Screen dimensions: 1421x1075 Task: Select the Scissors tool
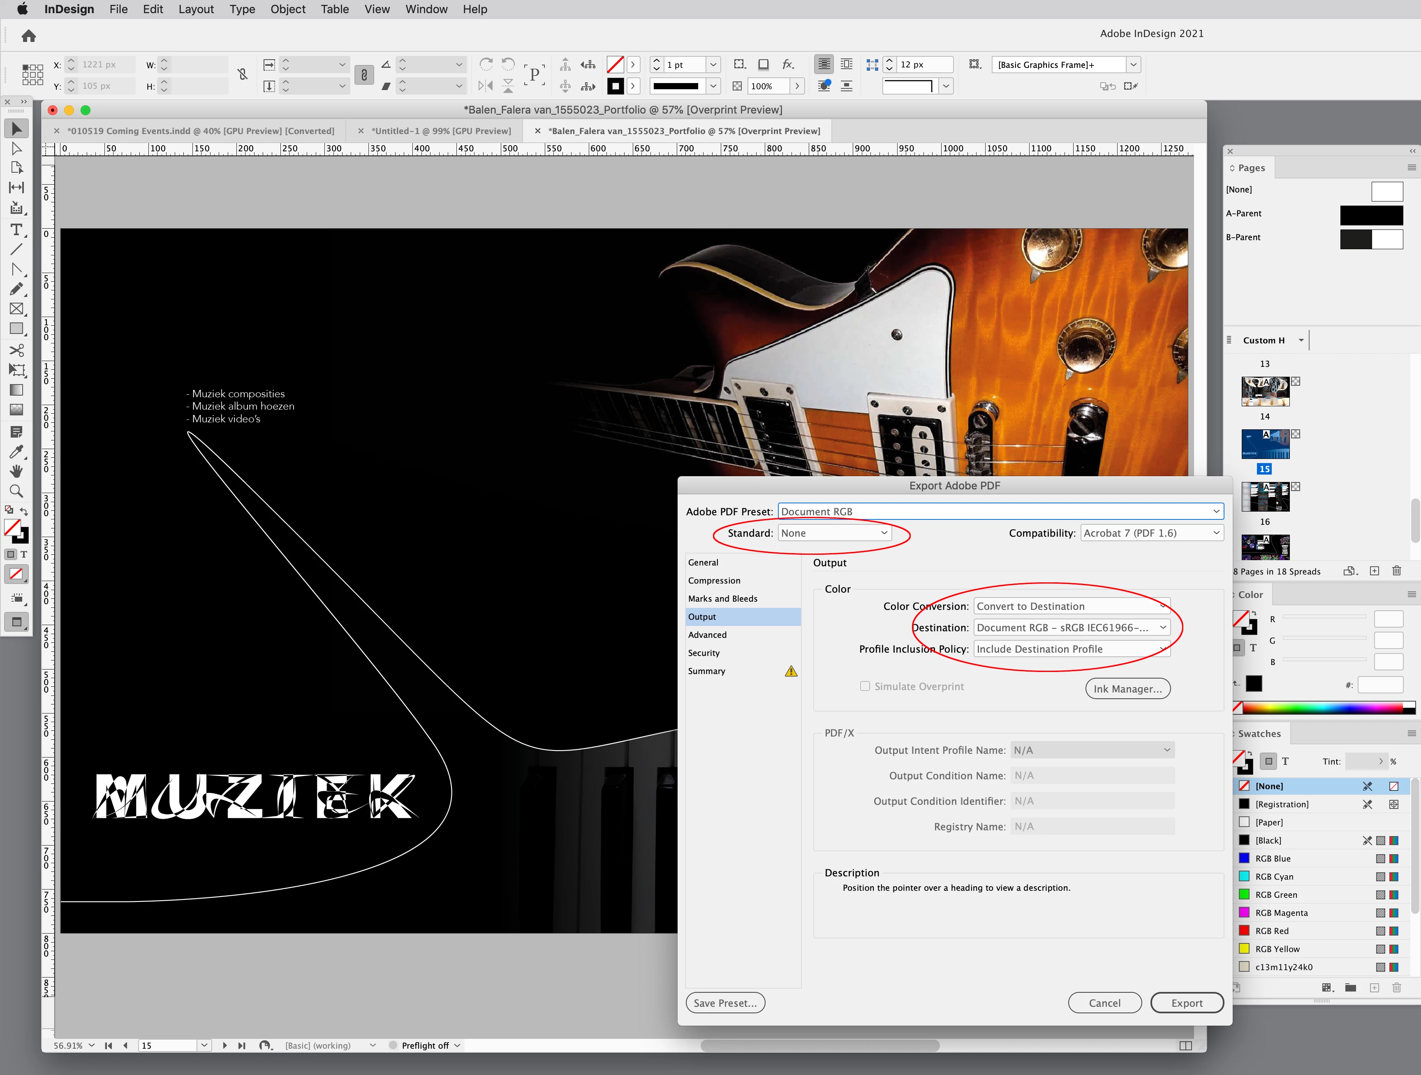click(x=17, y=350)
